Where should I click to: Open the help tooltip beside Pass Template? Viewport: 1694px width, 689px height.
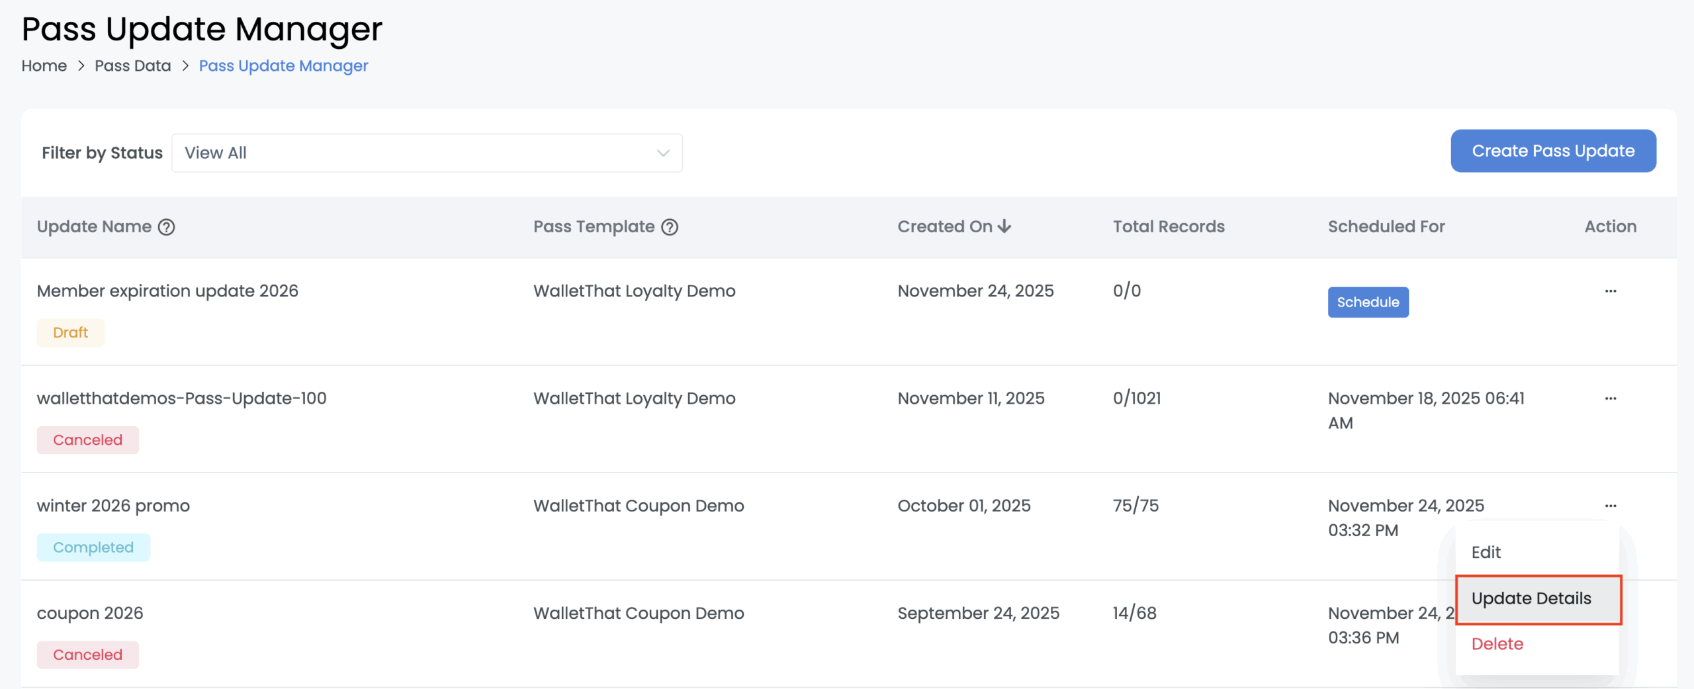coord(670,227)
